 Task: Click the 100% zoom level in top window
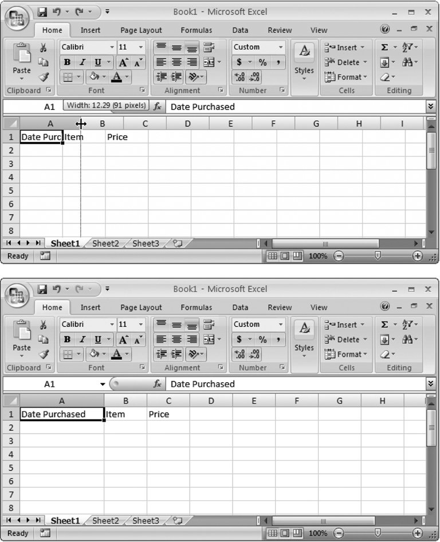pos(317,256)
